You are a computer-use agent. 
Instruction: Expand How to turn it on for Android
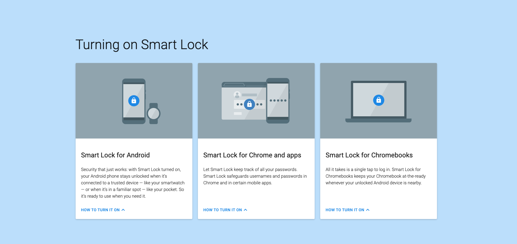pos(103,210)
